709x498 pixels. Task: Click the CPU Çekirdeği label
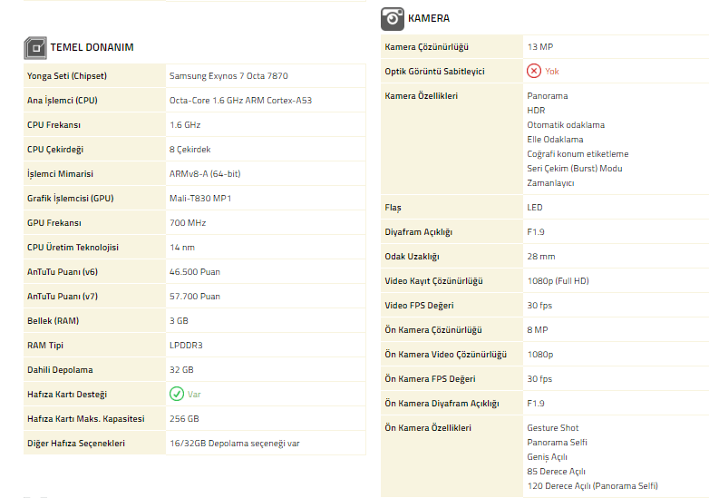[x=55, y=150]
